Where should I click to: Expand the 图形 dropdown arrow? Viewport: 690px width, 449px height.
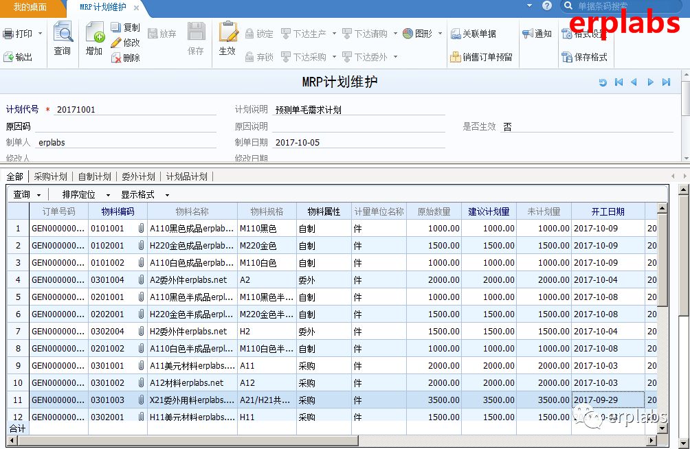(x=440, y=34)
